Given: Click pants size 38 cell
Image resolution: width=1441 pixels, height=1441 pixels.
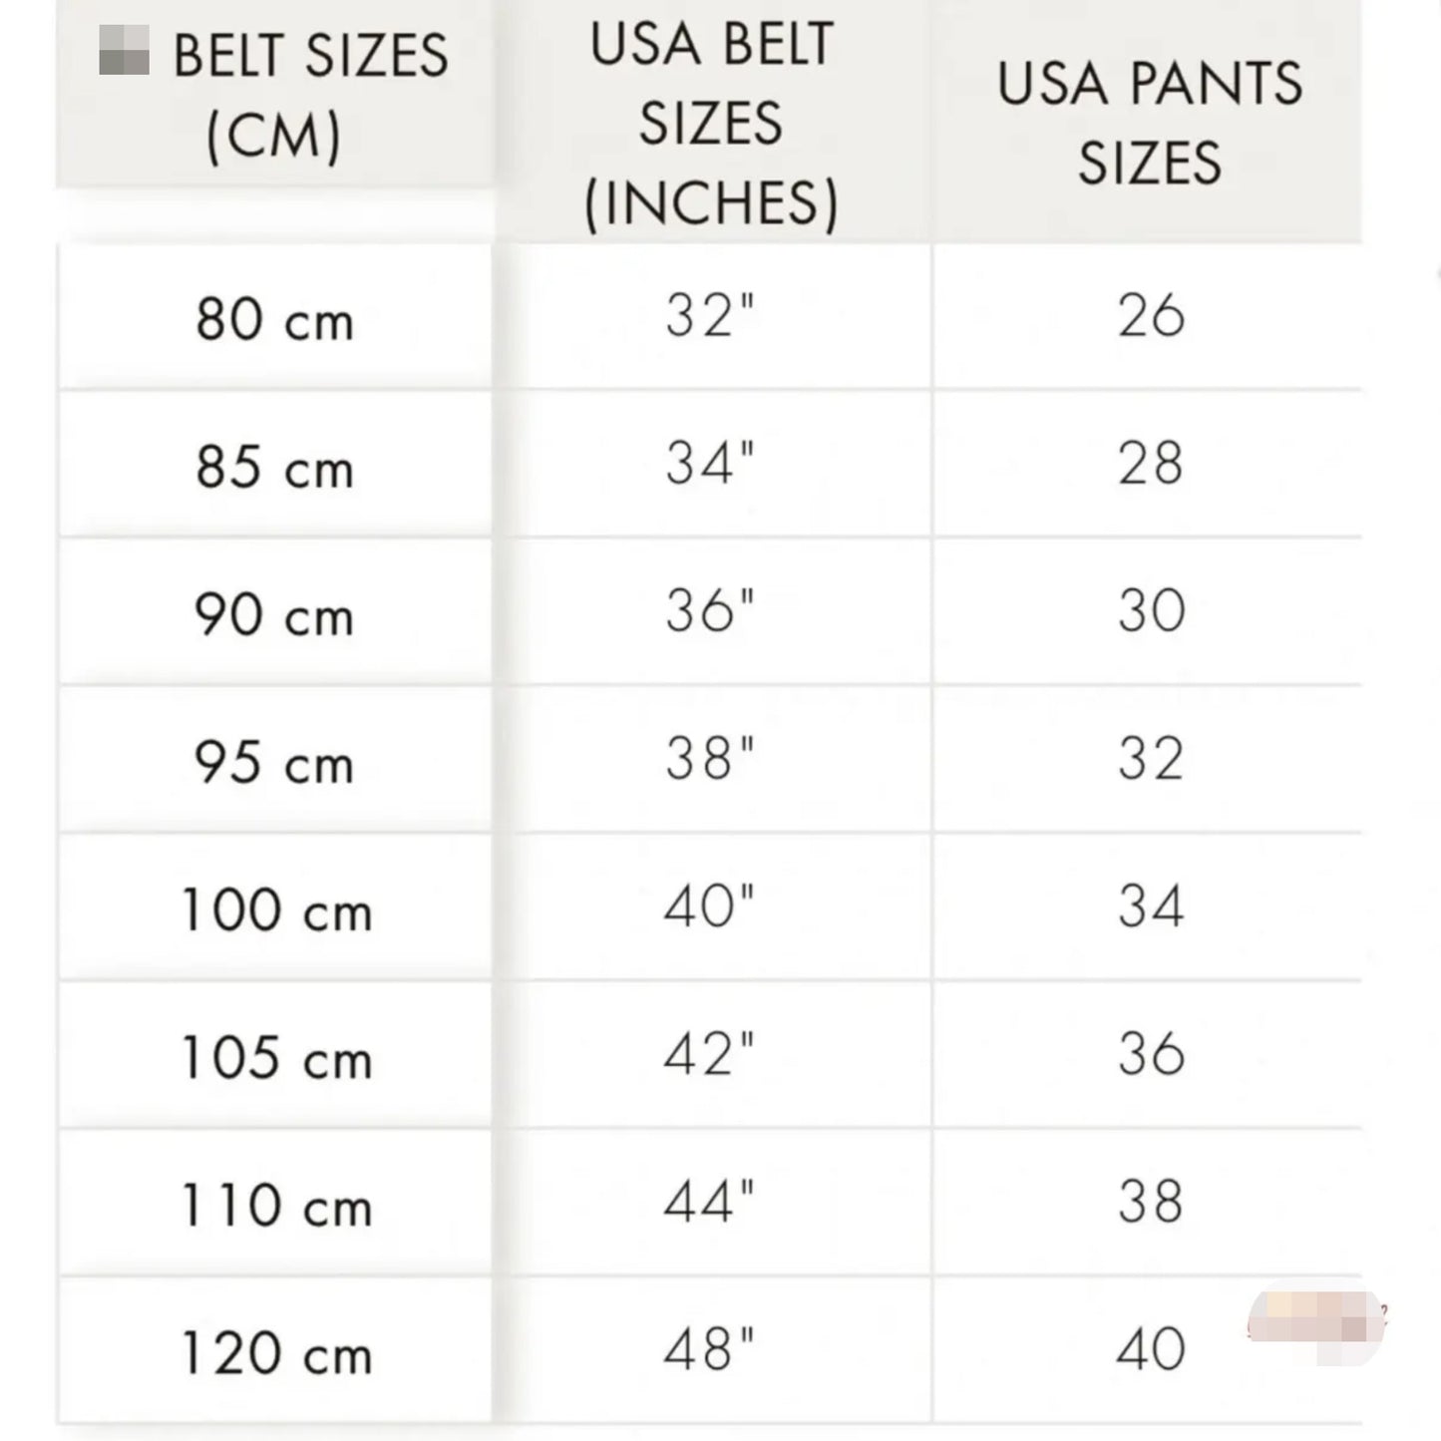Looking at the screenshot, I should (x=1148, y=1203).
